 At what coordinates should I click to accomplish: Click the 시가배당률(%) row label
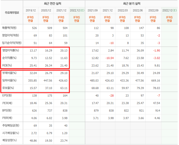click(x=10, y=133)
